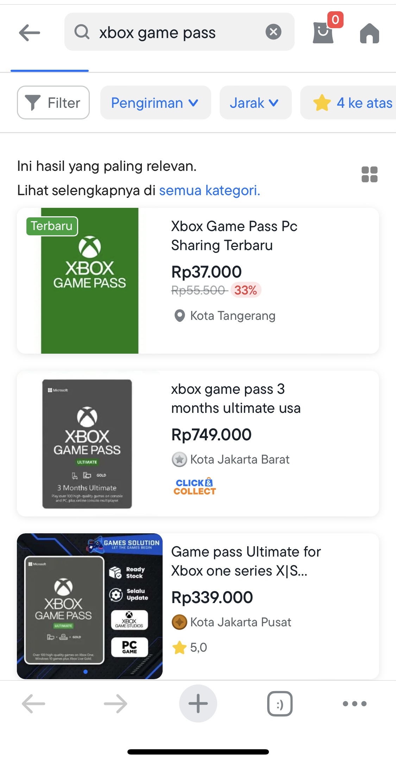This screenshot has width=396, height=763.
Task: Expand the Jarak dropdown
Action: point(255,103)
